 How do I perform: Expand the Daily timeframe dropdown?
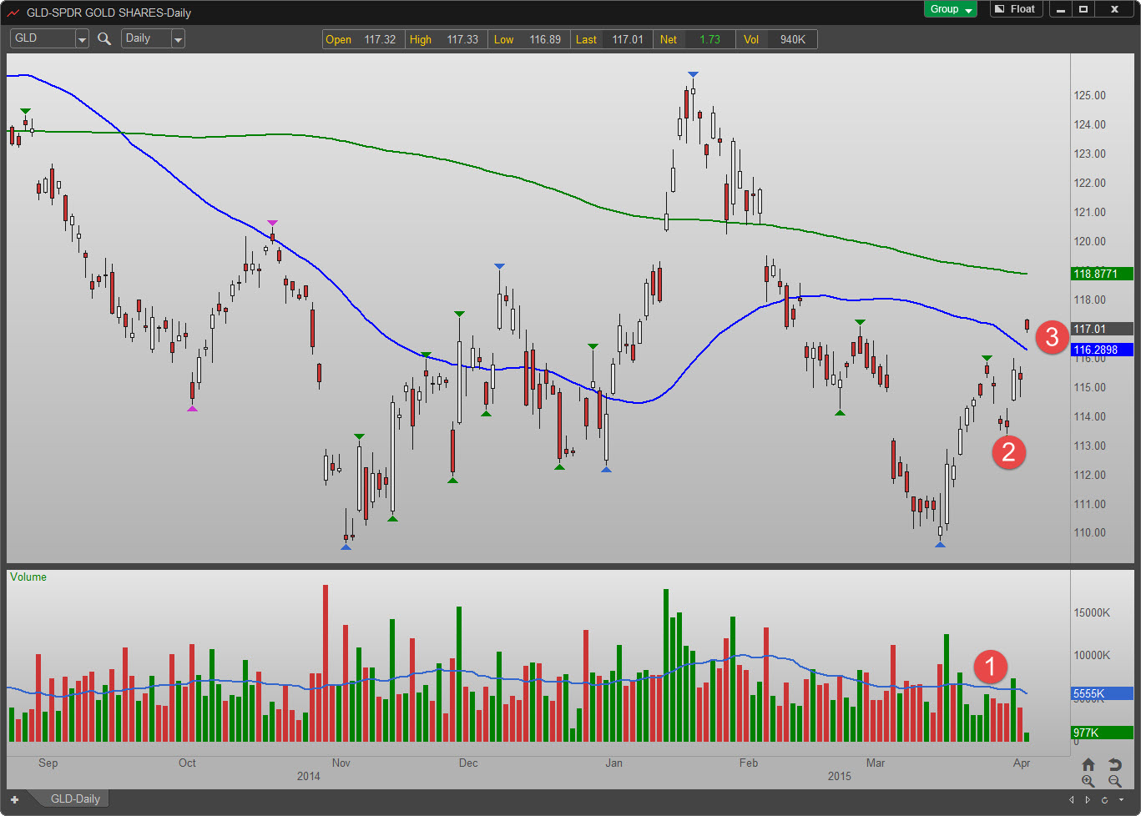[178, 39]
